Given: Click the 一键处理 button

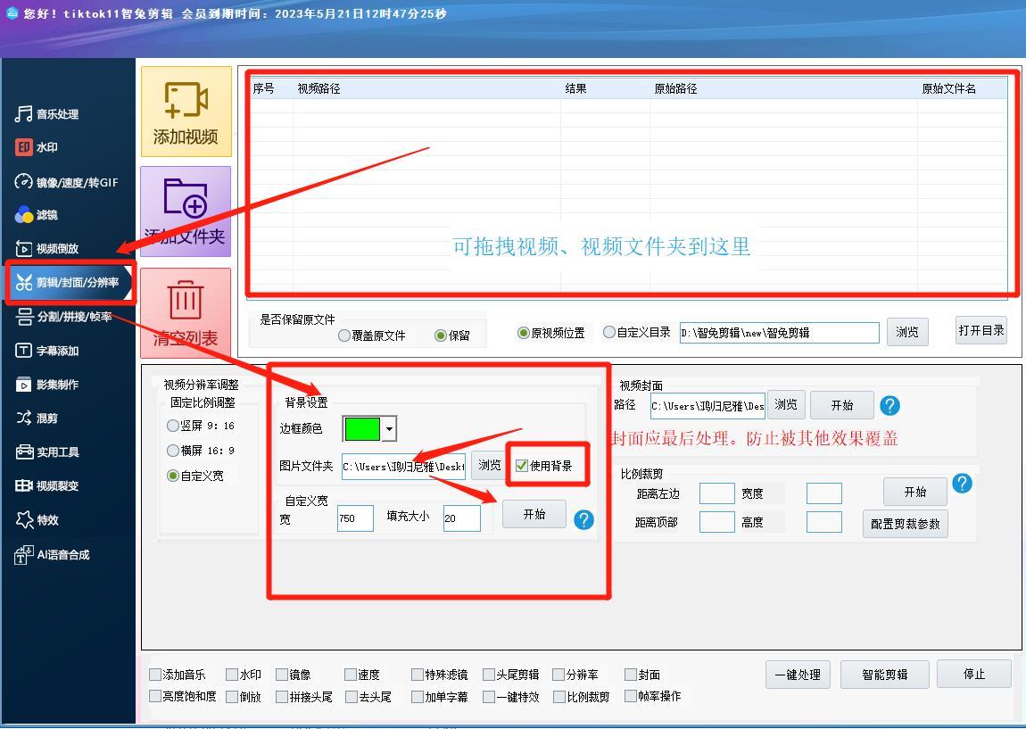Looking at the screenshot, I should (x=798, y=675).
